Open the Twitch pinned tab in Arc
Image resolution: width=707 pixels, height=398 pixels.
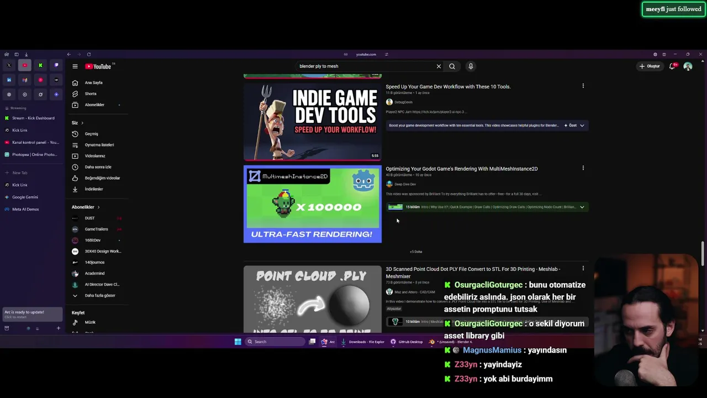56,65
